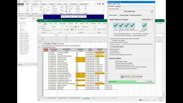Click Excel Fill Color bucket icon
This screenshot has height=103, width=183.
tap(65, 29)
